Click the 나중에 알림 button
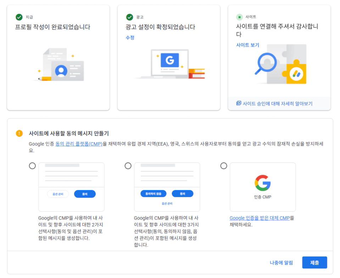The width and height of the screenshot is (340, 278). click(281, 263)
